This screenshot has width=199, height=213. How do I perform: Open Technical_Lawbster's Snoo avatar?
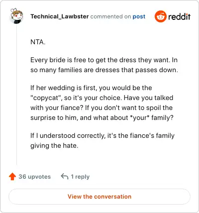[16, 16]
